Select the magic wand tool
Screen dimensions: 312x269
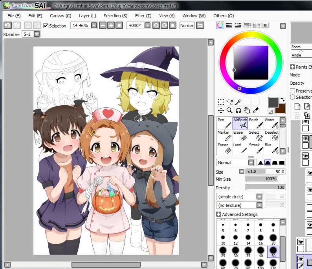238,102
